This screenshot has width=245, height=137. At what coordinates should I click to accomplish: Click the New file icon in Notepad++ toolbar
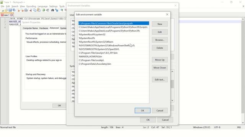(3, 10)
